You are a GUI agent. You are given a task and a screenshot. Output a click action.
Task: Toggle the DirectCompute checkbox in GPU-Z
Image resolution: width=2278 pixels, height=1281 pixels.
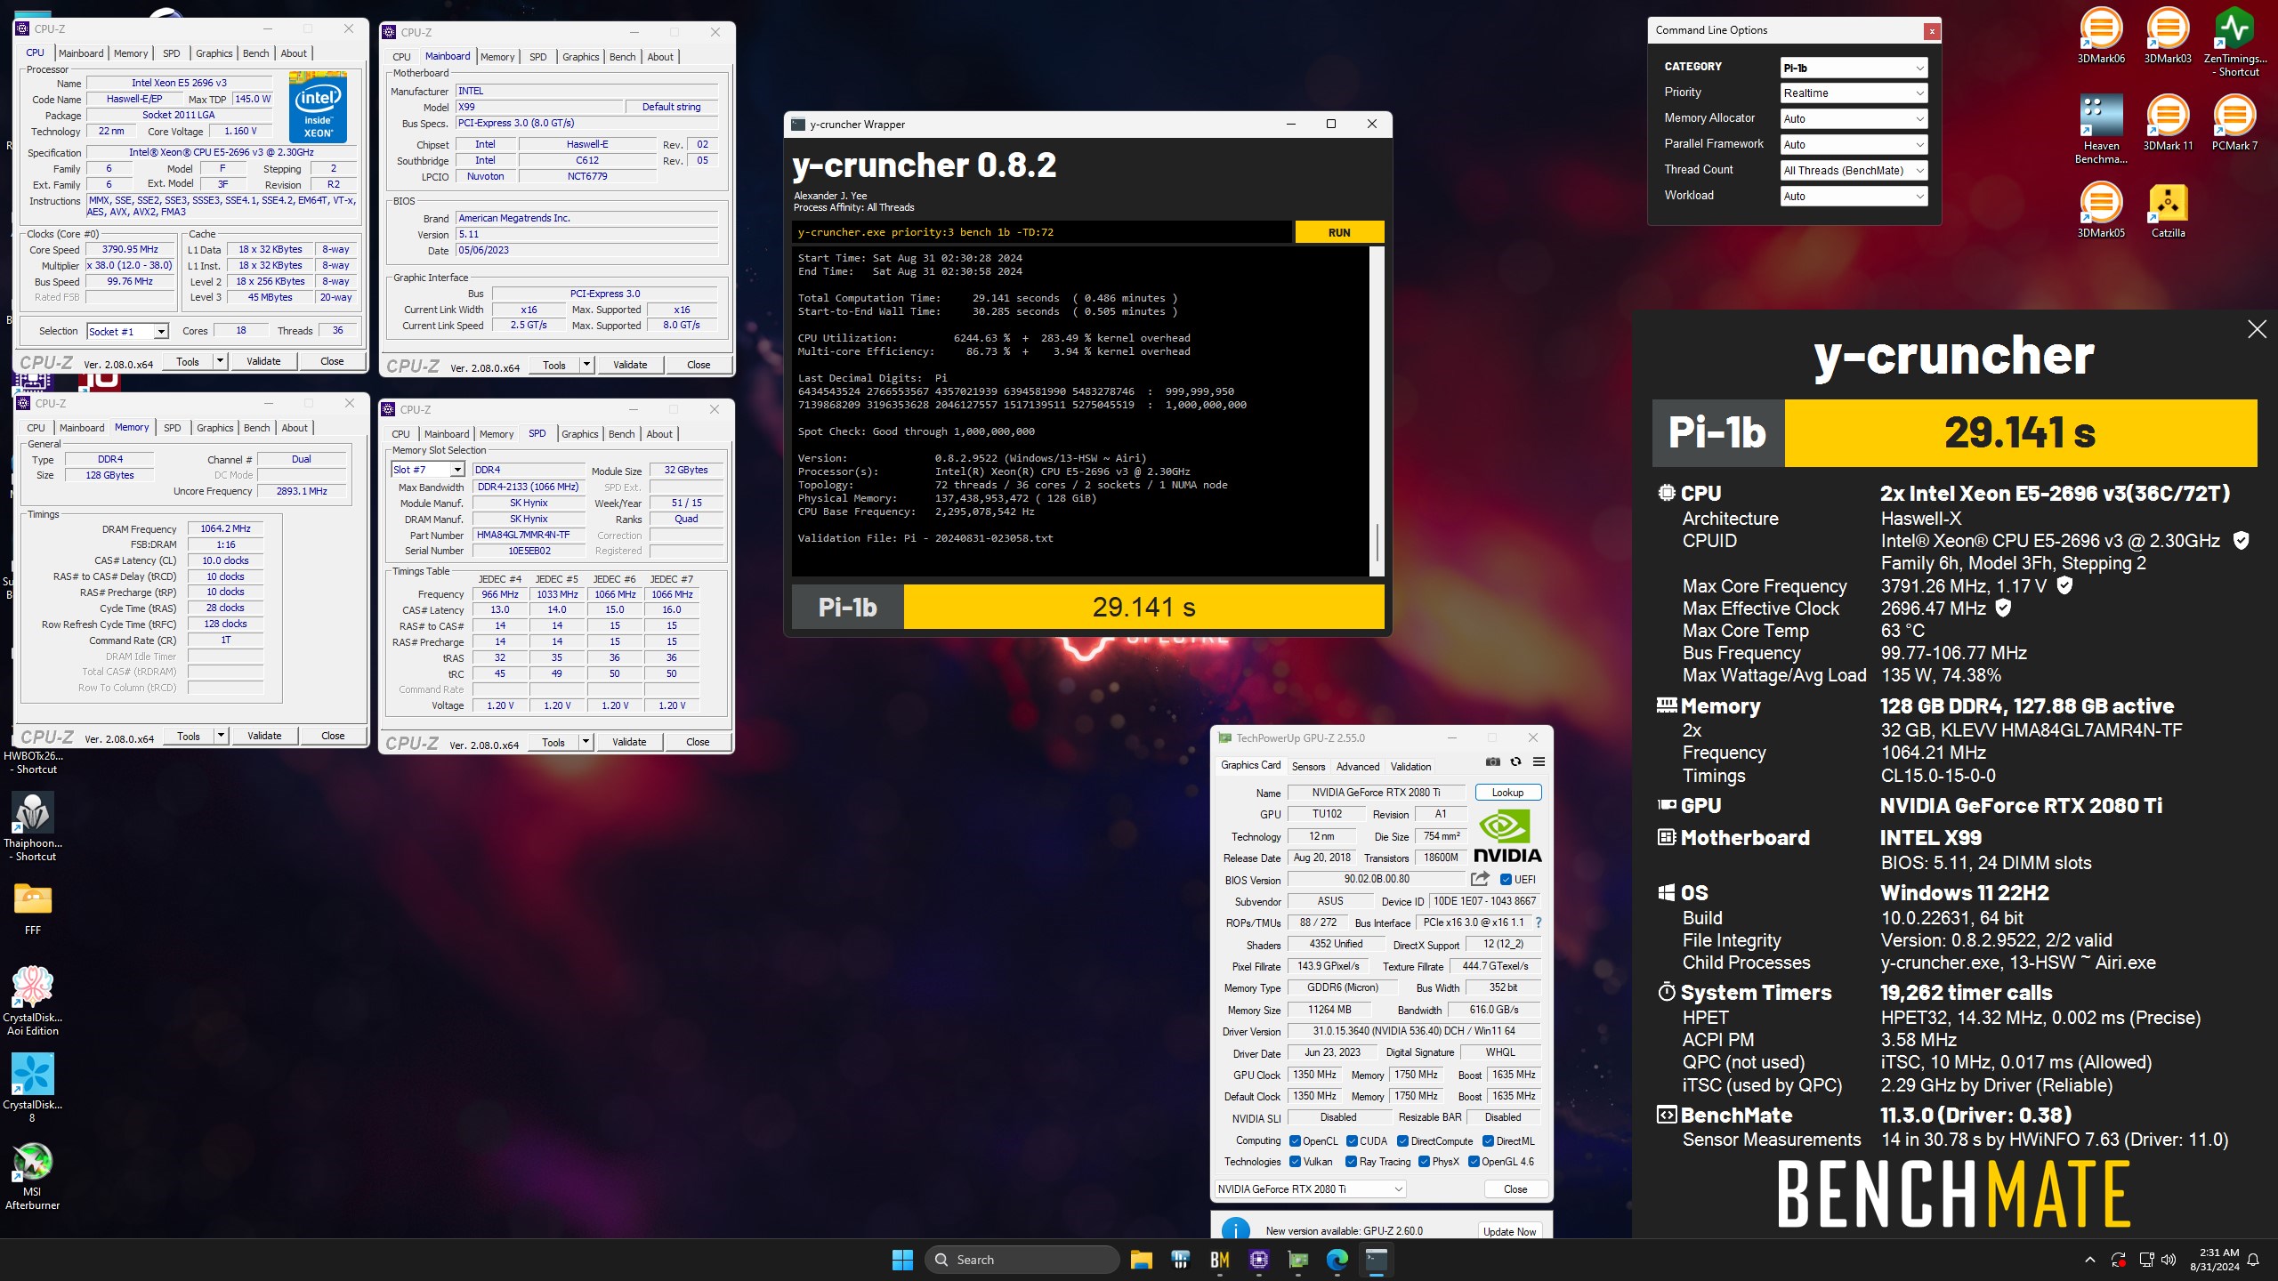click(x=1402, y=1141)
